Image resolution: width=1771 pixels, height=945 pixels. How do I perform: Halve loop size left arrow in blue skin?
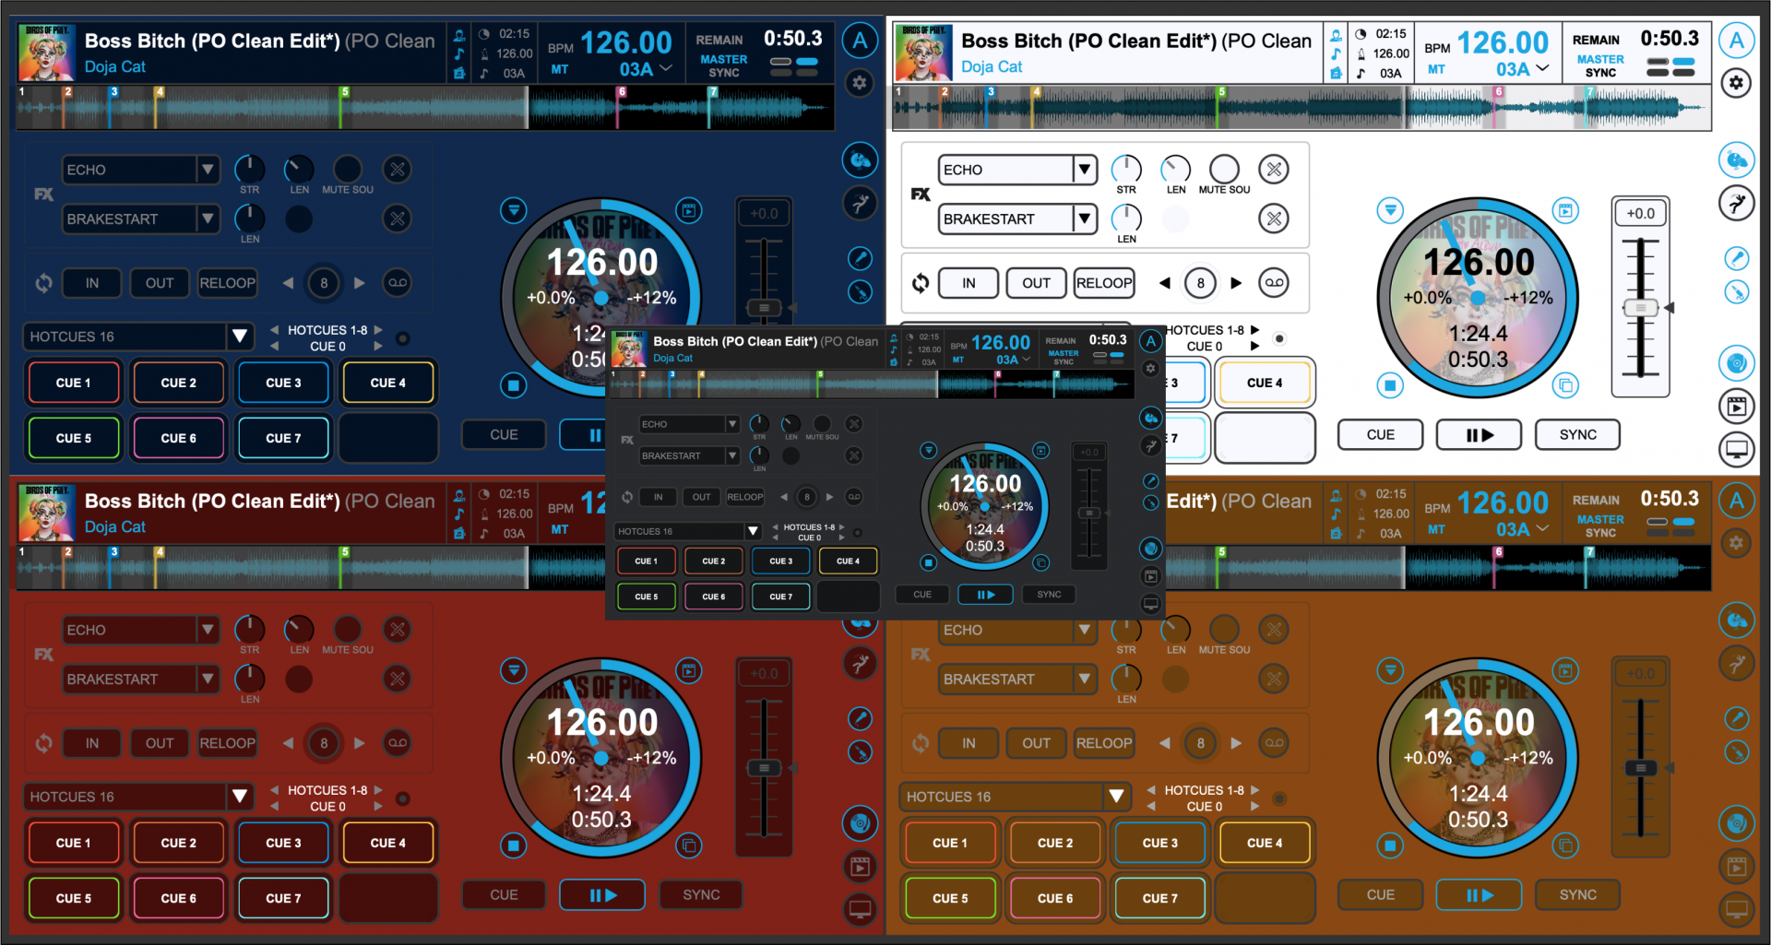point(288,283)
